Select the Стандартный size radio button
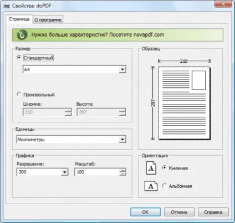The image size is (235, 223). pyautogui.click(x=19, y=57)
